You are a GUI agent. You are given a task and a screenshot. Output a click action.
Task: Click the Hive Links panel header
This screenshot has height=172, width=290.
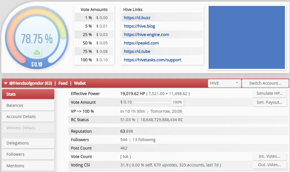133,10
